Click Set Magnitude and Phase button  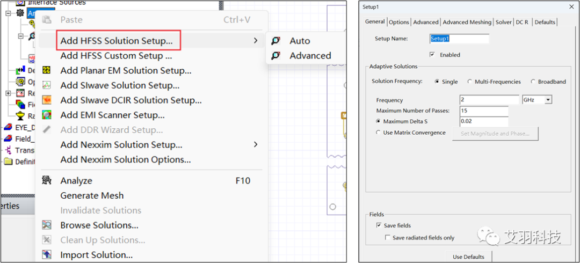coord(495,134)
